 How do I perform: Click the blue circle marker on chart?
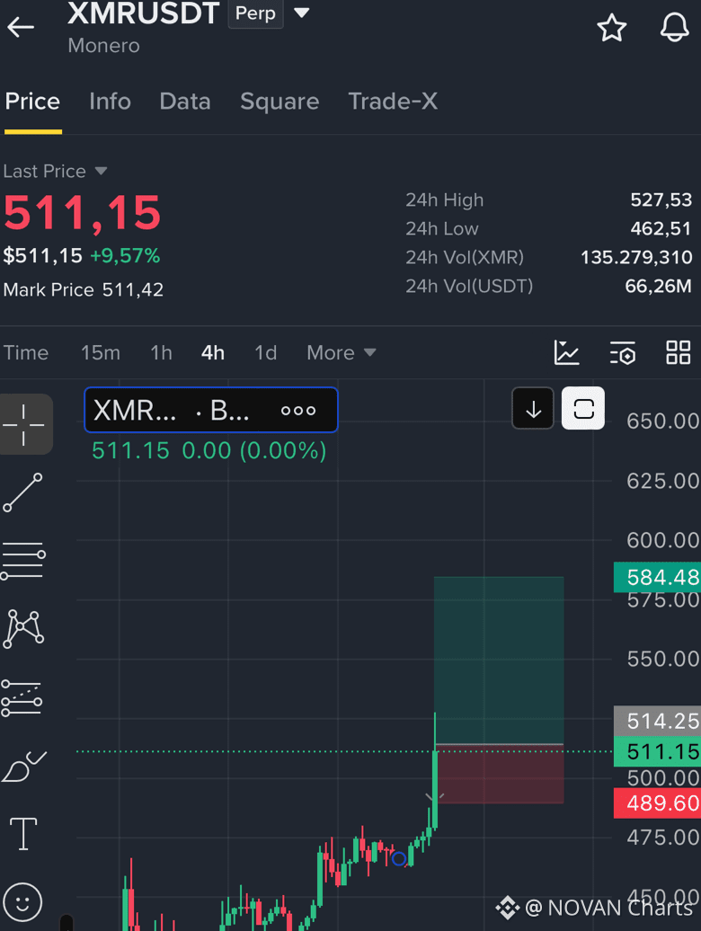(399, 858)
